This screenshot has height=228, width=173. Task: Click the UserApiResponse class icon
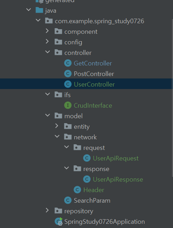[x=87, y=179]
